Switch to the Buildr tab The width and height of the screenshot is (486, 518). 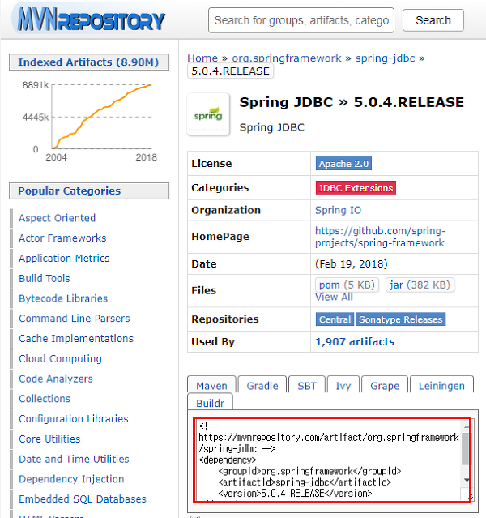tap(210, 403)
